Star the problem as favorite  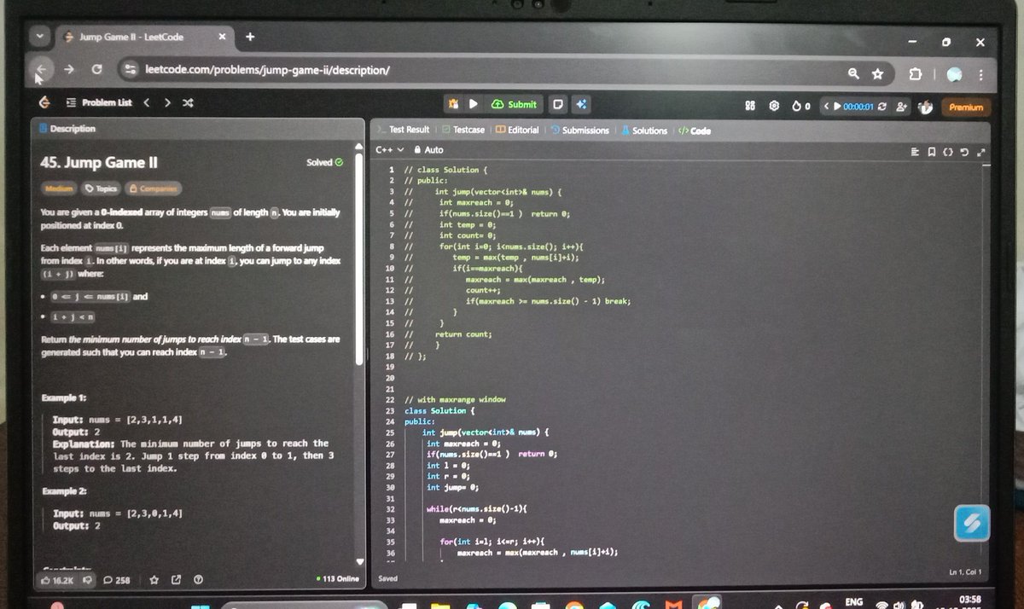[x=154, y=580]
